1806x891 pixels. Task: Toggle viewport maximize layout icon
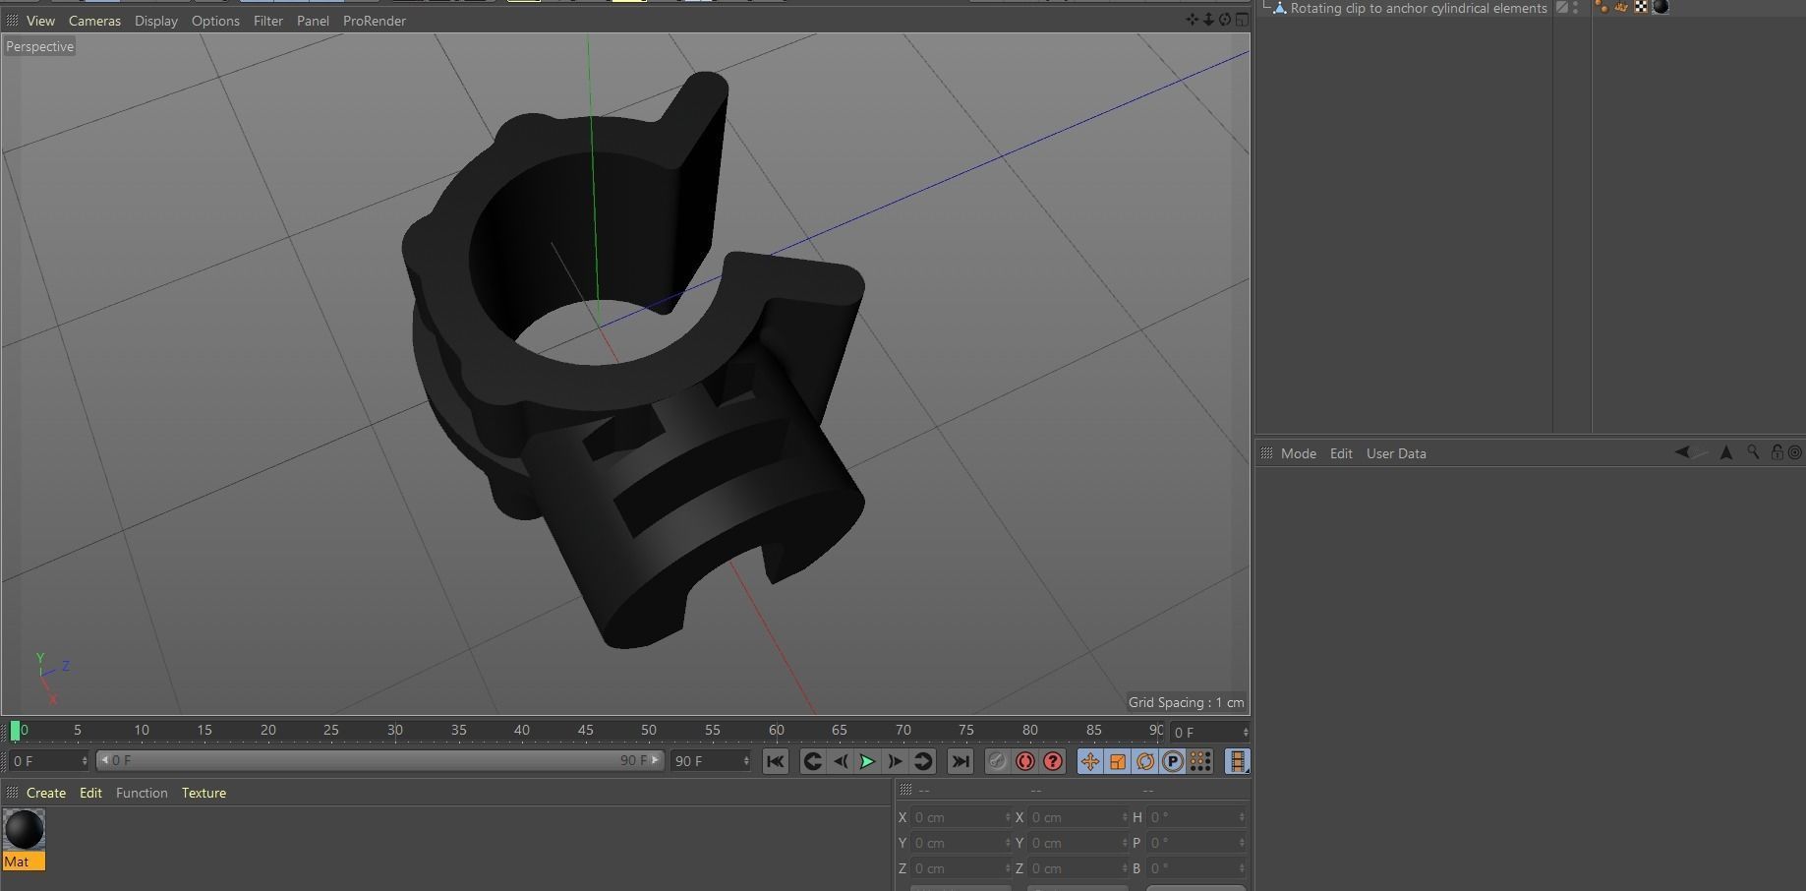(1242, 20)
